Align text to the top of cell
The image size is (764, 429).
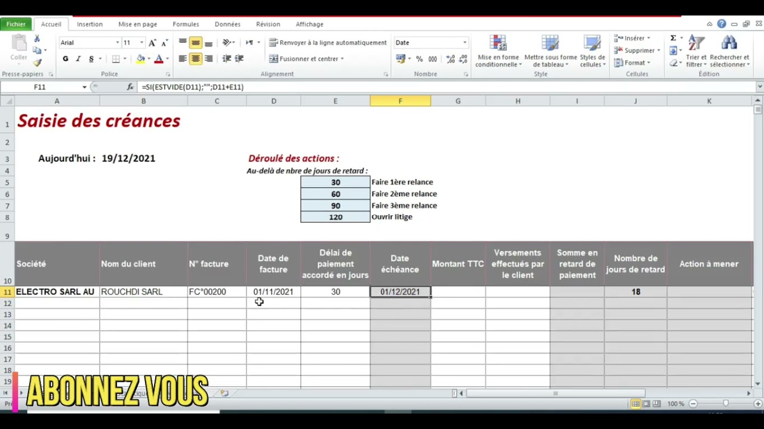(x=183, y=43)
